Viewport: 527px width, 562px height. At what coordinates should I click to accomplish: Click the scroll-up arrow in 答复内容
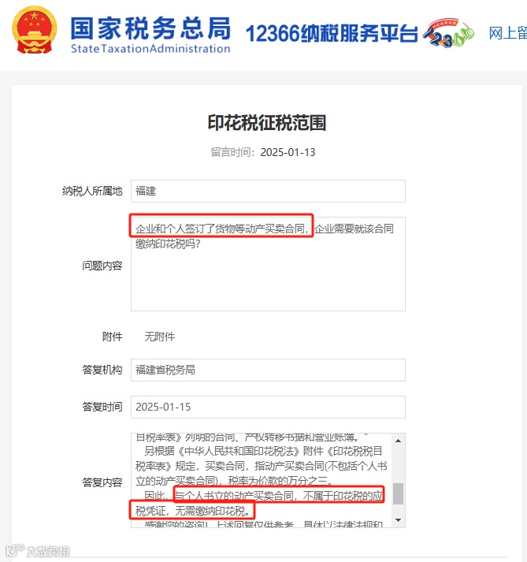click(x=398, y=441)
